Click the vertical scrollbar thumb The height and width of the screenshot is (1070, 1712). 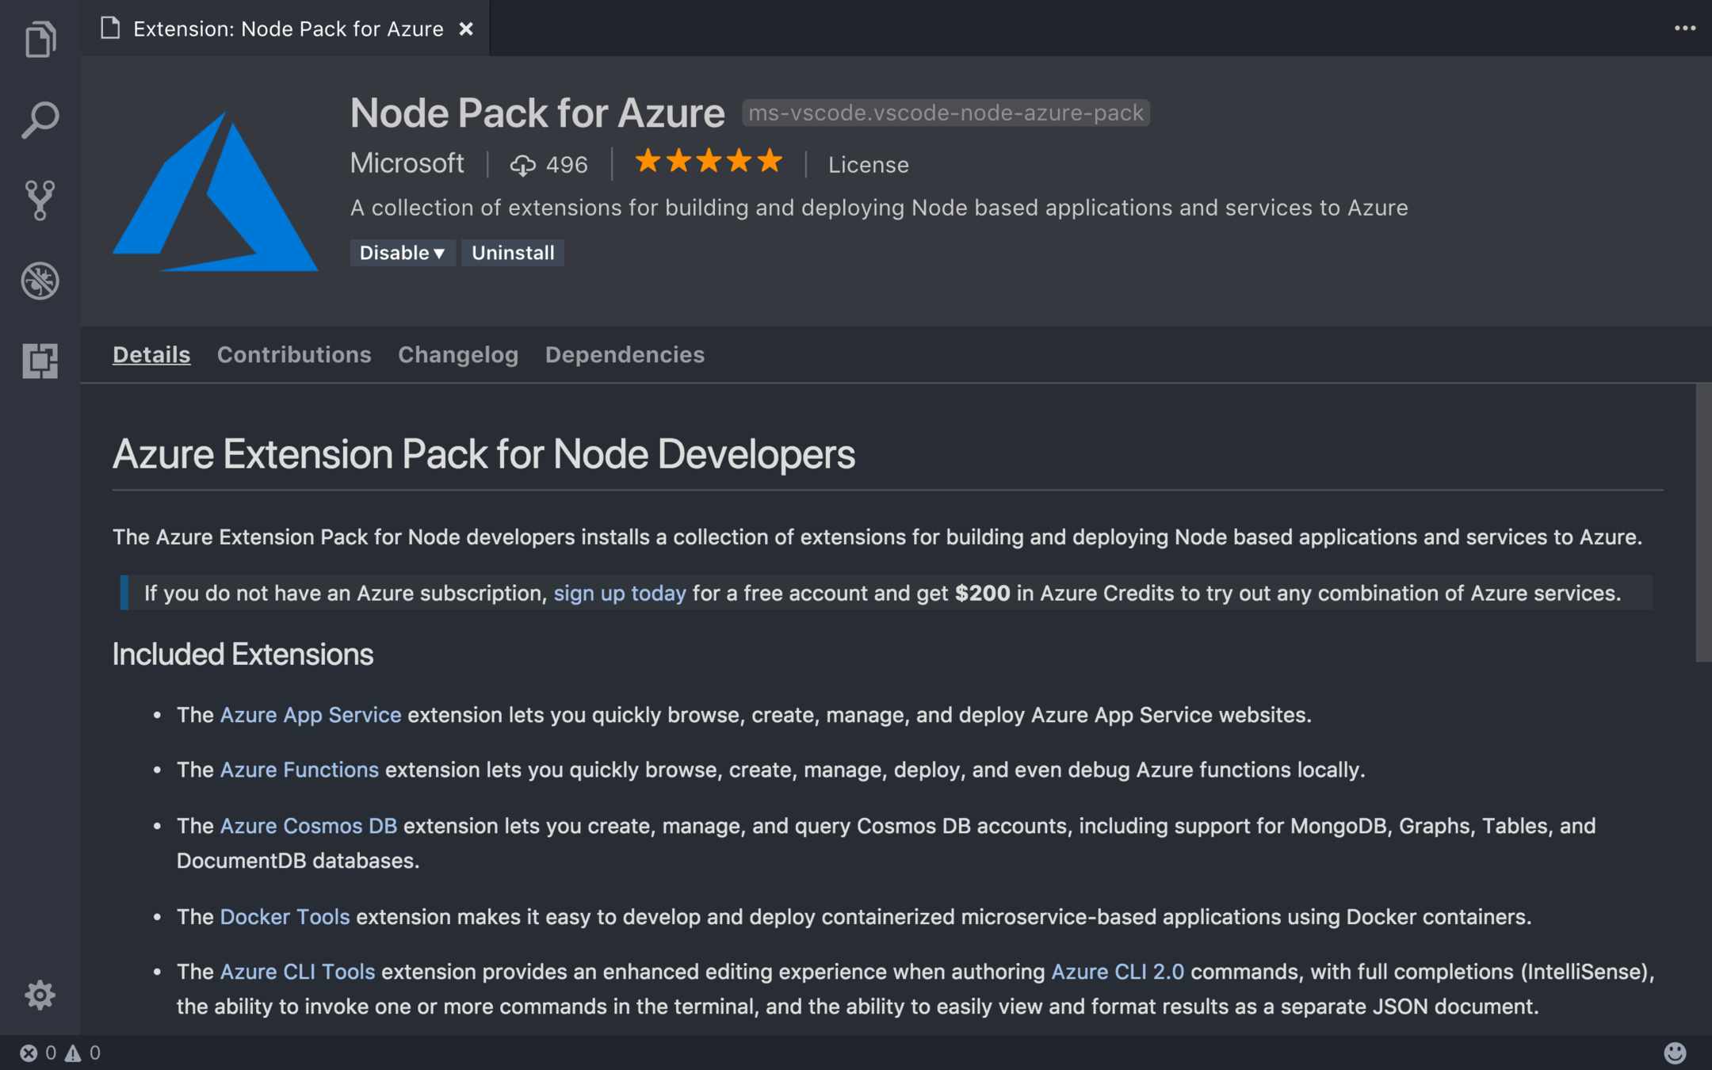pos(1702,523)
